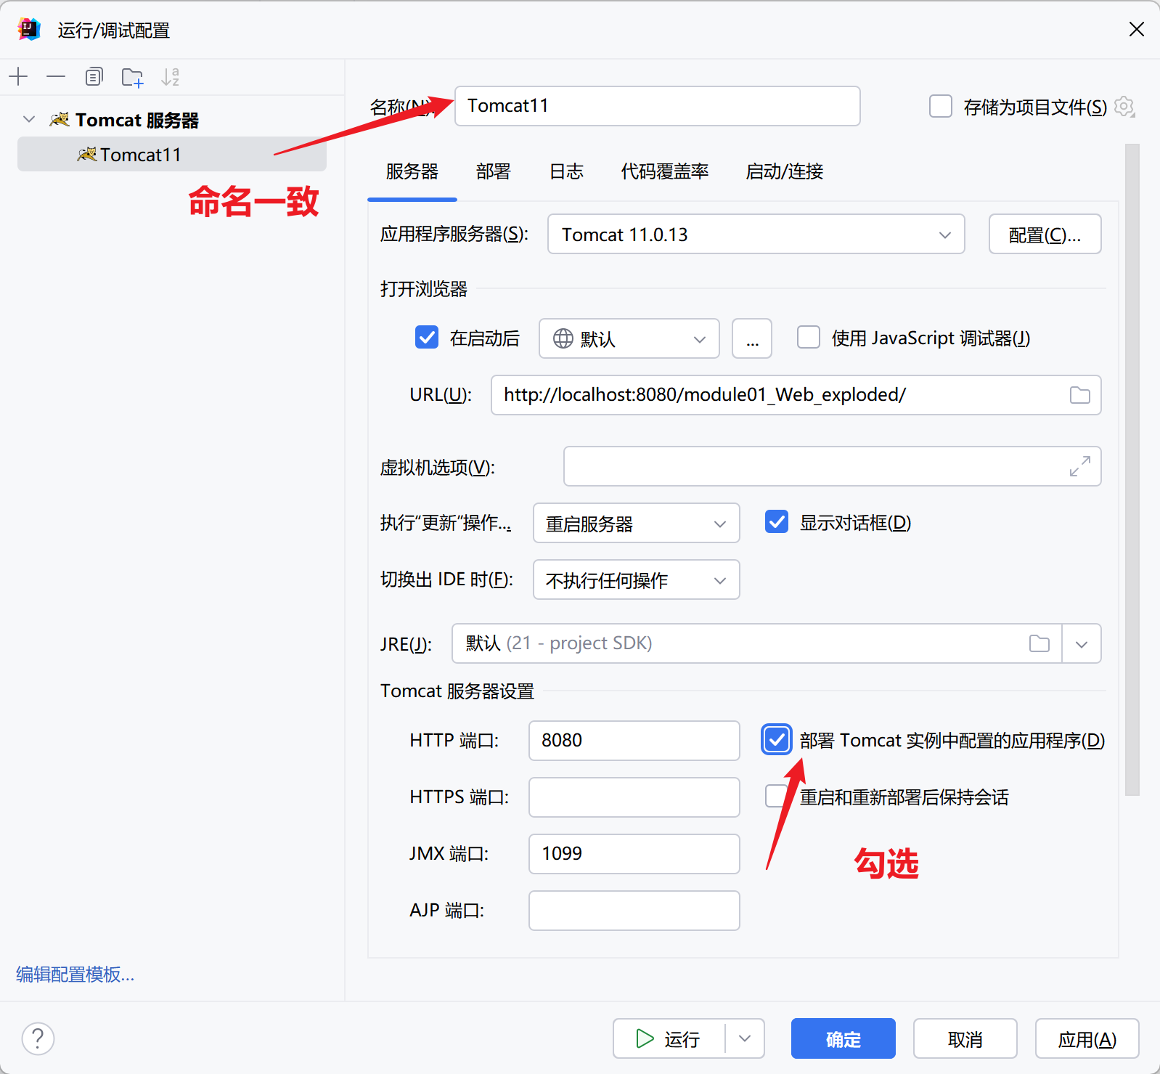Switch to the 启动/连接 tab
1160x1074 pixels.
pyautogui.click(x=785, y=171)
